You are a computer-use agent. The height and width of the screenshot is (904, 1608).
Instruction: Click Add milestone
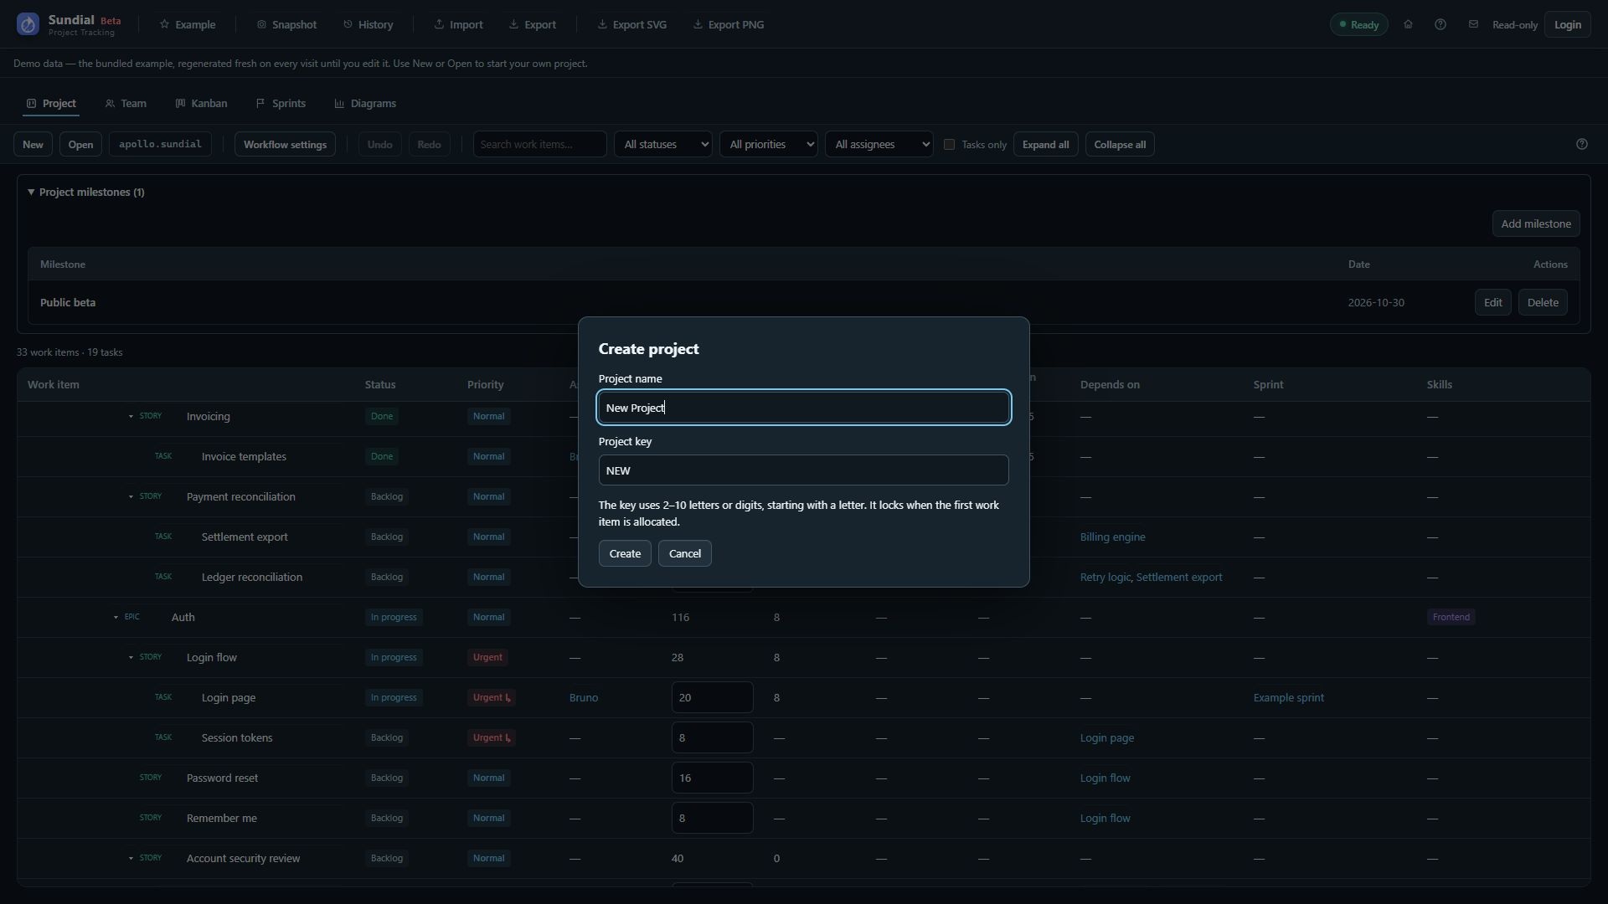[1536, 223]
